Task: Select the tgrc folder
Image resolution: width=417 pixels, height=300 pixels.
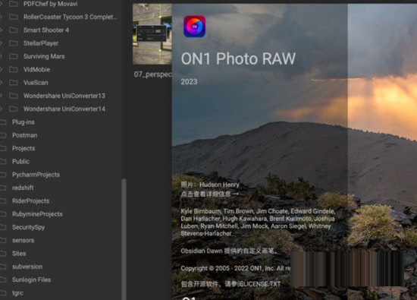Action: pos(17,293)
